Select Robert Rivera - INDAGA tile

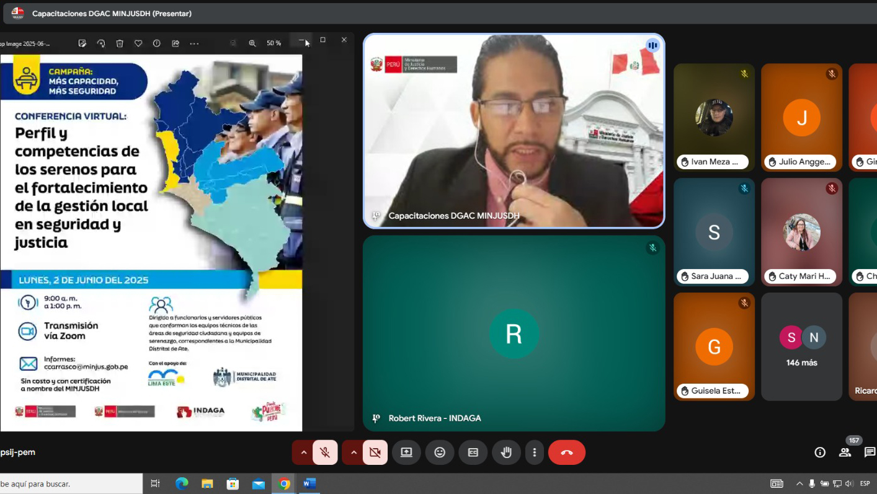coord(514,333)
